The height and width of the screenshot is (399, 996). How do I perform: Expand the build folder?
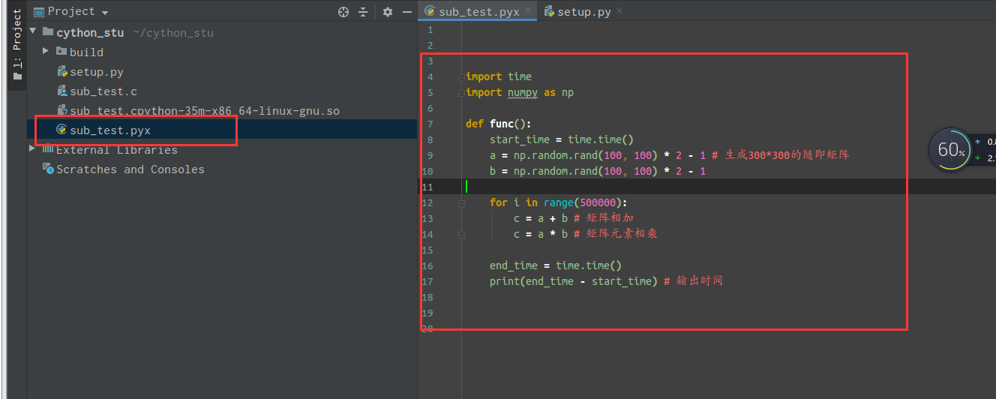coord(46,51)
